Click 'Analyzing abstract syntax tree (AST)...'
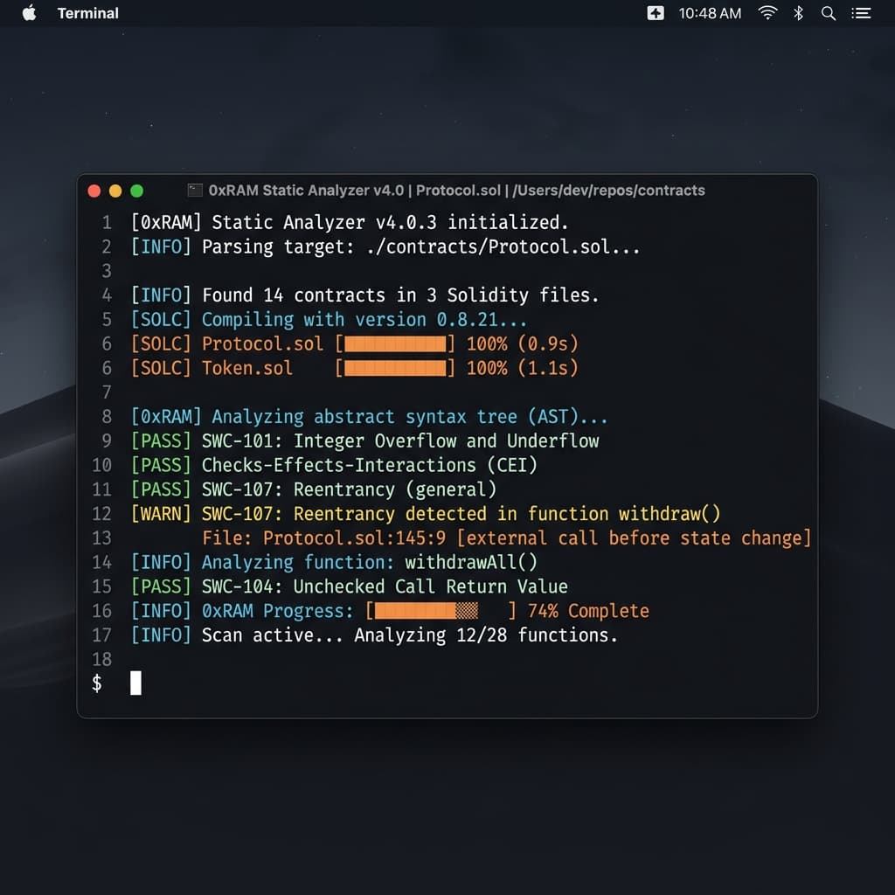The width and height of the screenshot is (895, 895). click(410, 417)
